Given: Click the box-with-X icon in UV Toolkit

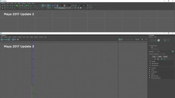Looking at the screenshot, I should tap(165, 40).
